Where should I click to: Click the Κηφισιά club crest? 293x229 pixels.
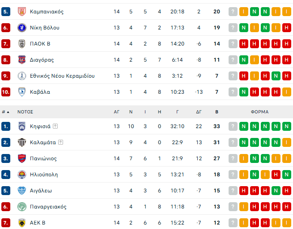(x=21, y=126)
